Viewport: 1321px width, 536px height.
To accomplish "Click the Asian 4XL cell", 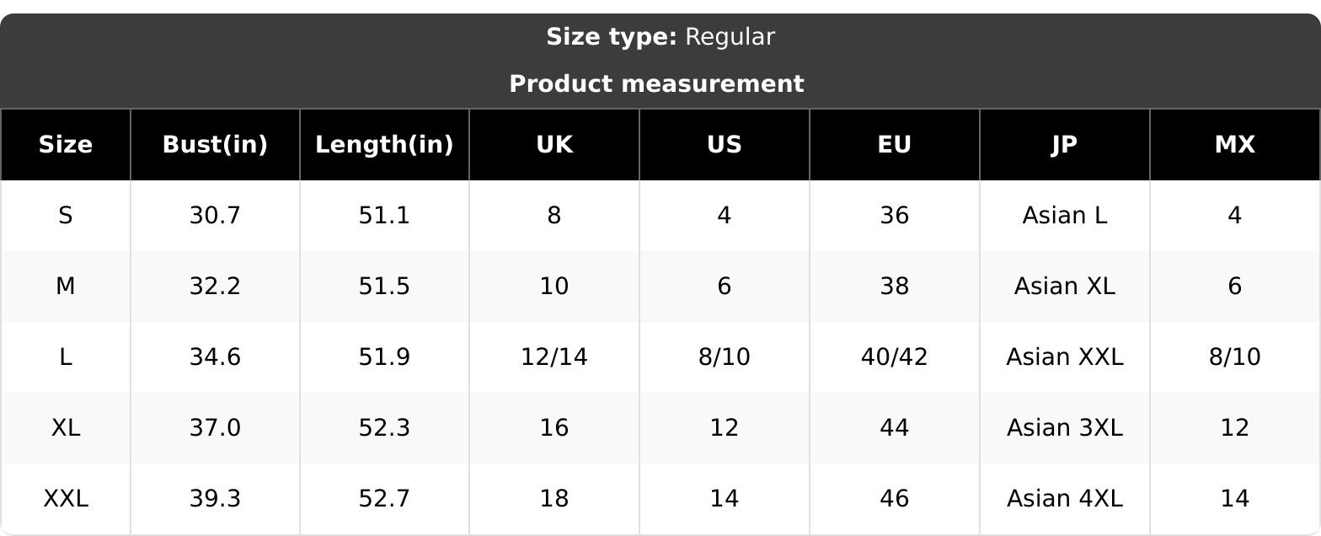I will coord(1065,499).
